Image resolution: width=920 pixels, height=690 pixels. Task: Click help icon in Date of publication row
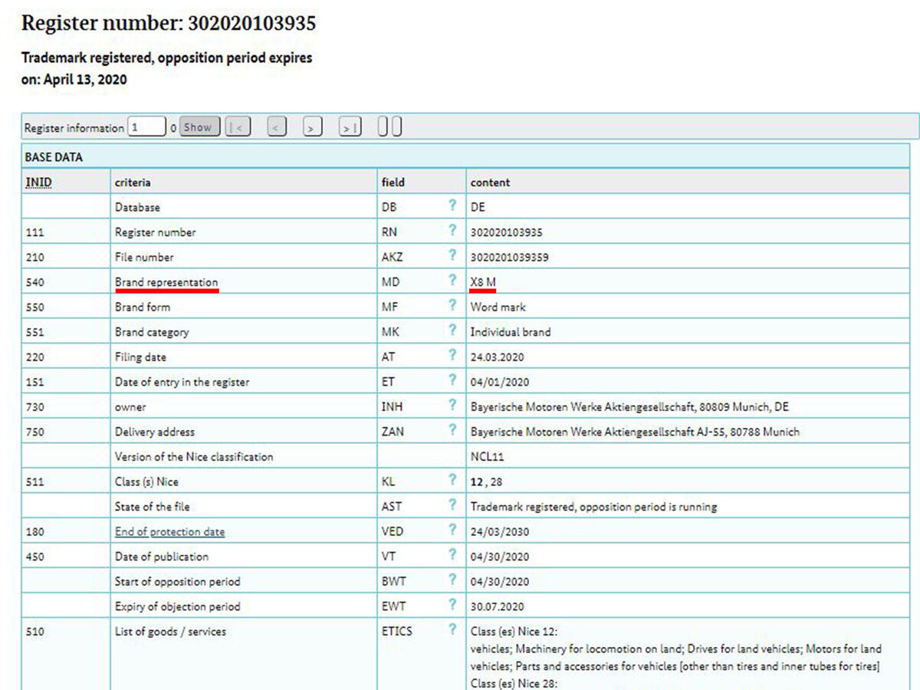(452, 555)
